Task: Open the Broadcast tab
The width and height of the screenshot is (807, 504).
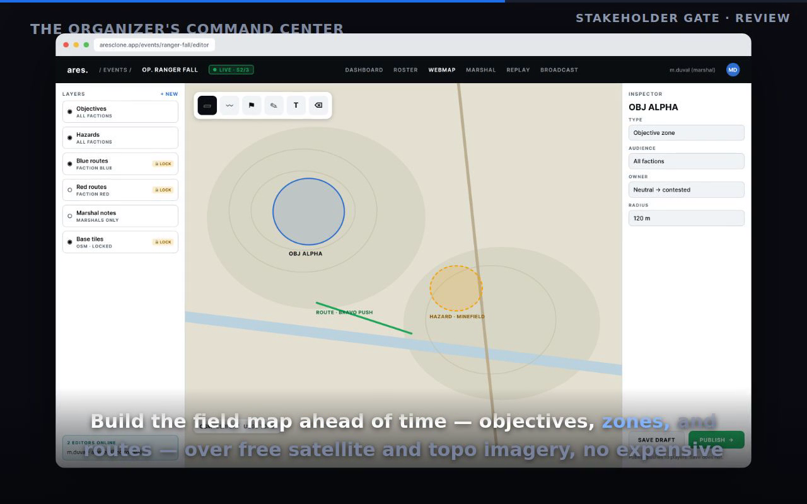Action: click(x=559, y=70)
